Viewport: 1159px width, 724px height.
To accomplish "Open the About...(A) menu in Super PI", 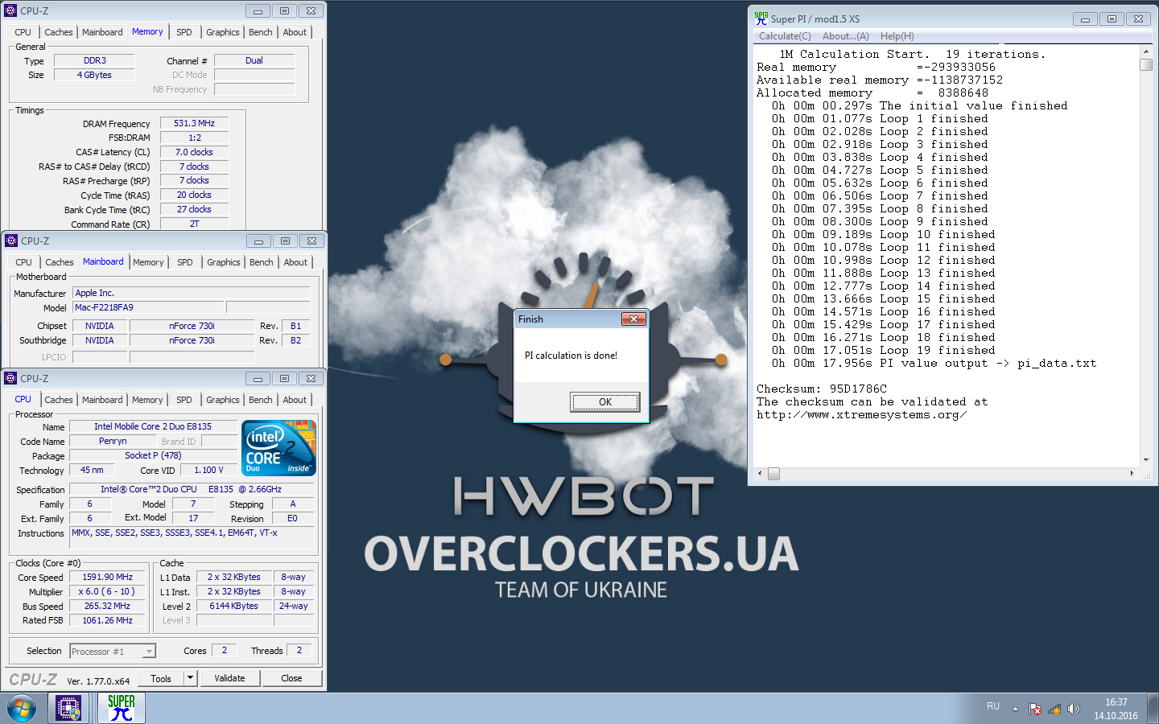I will coord(846,36).
